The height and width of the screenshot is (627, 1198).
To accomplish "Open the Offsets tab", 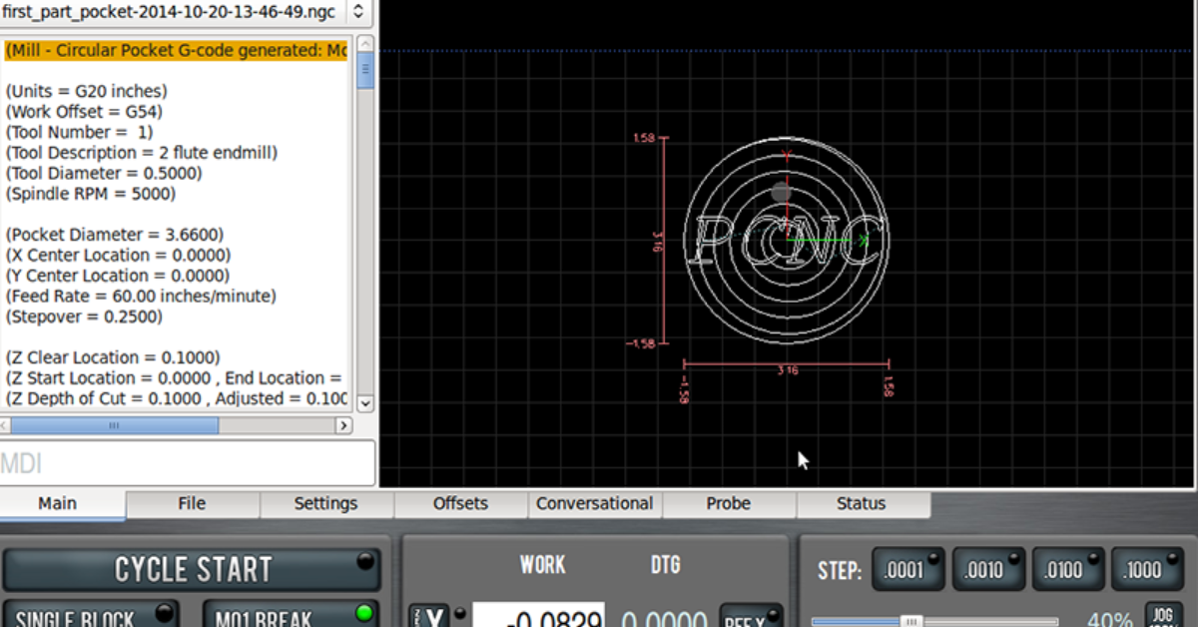I will tap(460, 504).
